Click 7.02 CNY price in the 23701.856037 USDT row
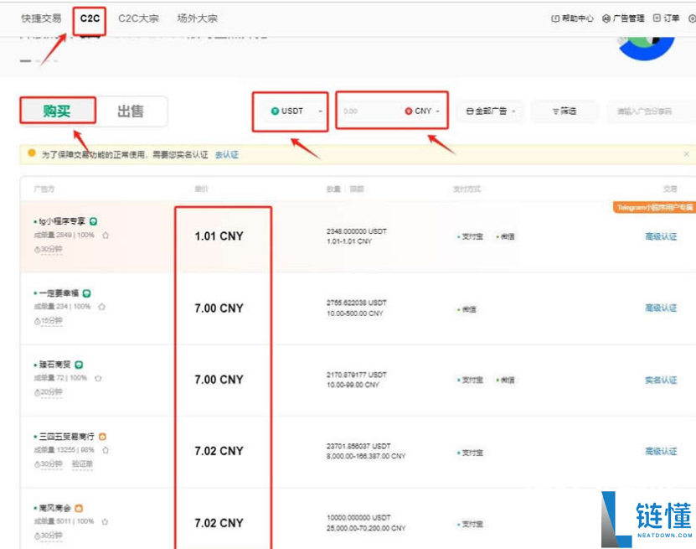This screenshot has height=549, width=696. (219, 451)
